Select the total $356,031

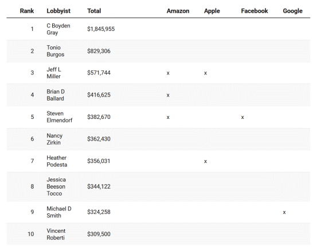(99, 161)
